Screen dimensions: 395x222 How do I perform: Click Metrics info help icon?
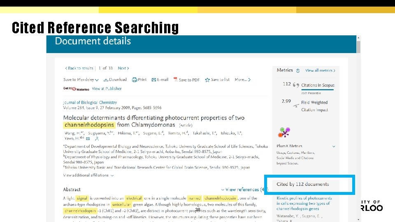coord(298,70)
